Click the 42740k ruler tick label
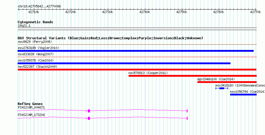The width and height of the screenshot is (265, 135). 145,12
